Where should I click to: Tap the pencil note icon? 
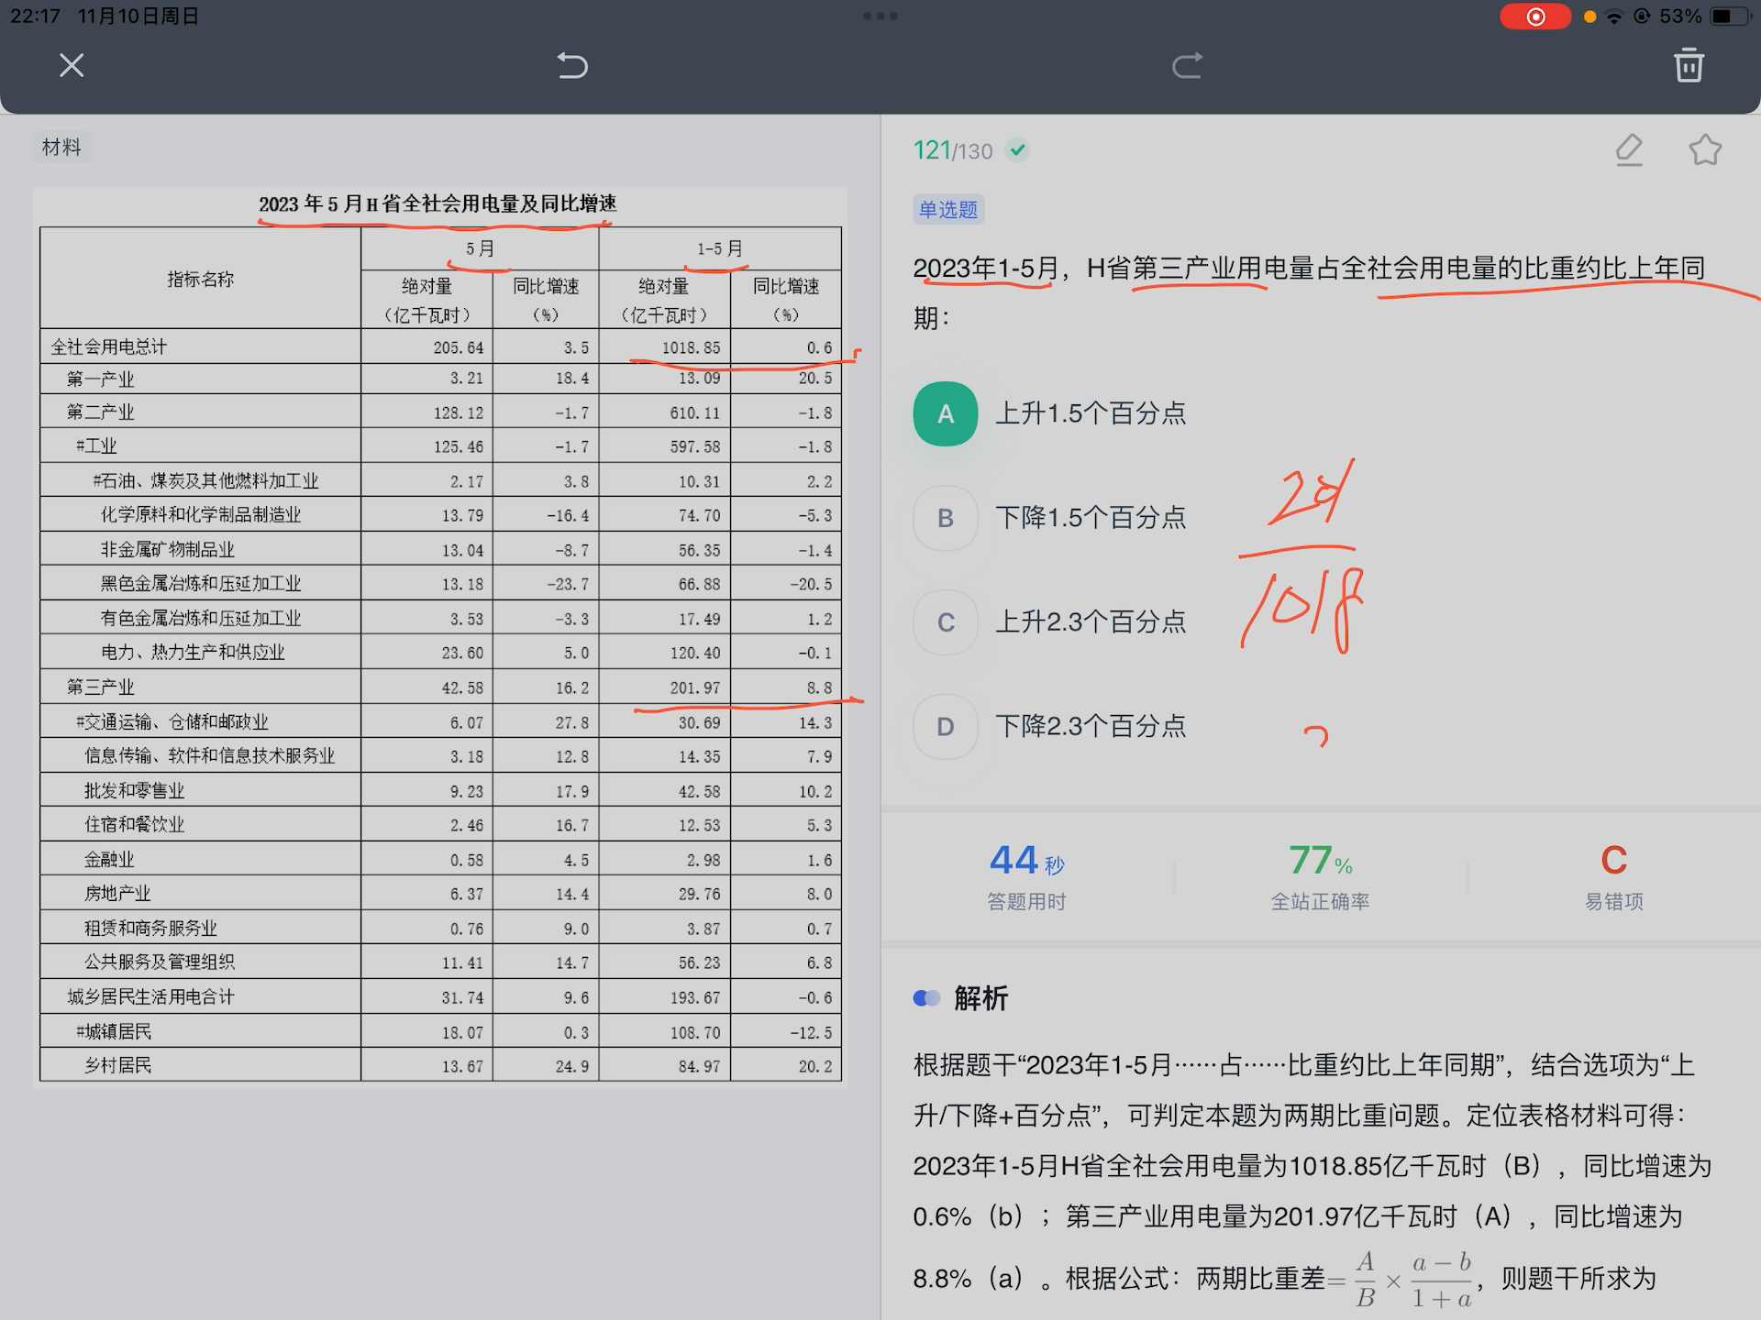(x=1629, y=150)
